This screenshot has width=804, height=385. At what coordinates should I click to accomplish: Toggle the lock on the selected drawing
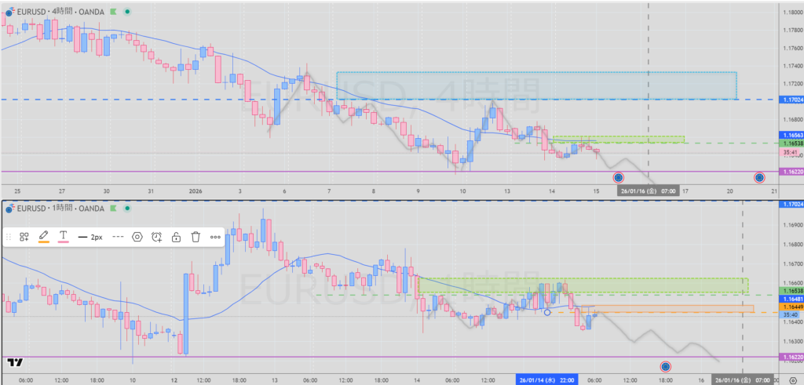[x=177, y=237]
